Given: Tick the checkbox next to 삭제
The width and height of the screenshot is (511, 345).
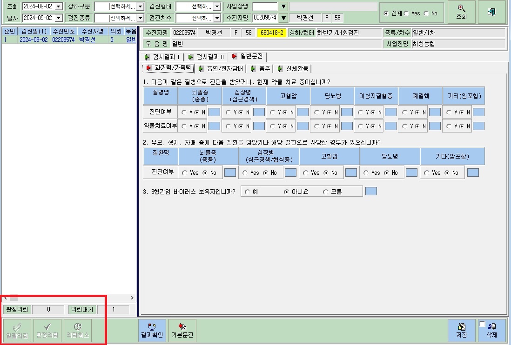Looking at the screenshot, I should click(482, 324).
